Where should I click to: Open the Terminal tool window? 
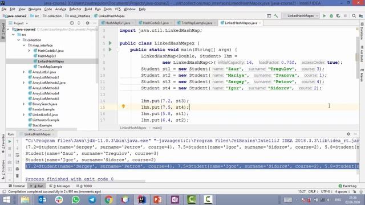pos(17,186)
